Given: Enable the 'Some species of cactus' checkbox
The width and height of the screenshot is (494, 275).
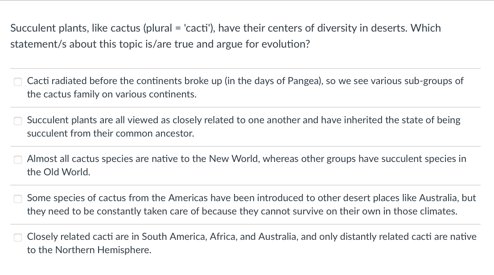Looking at the screenshot, I should 18,198.
